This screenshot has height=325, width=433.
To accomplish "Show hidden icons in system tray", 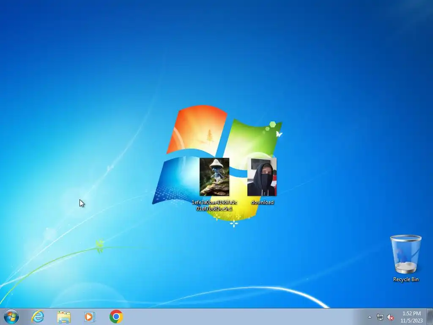I will tap(370, 317).
